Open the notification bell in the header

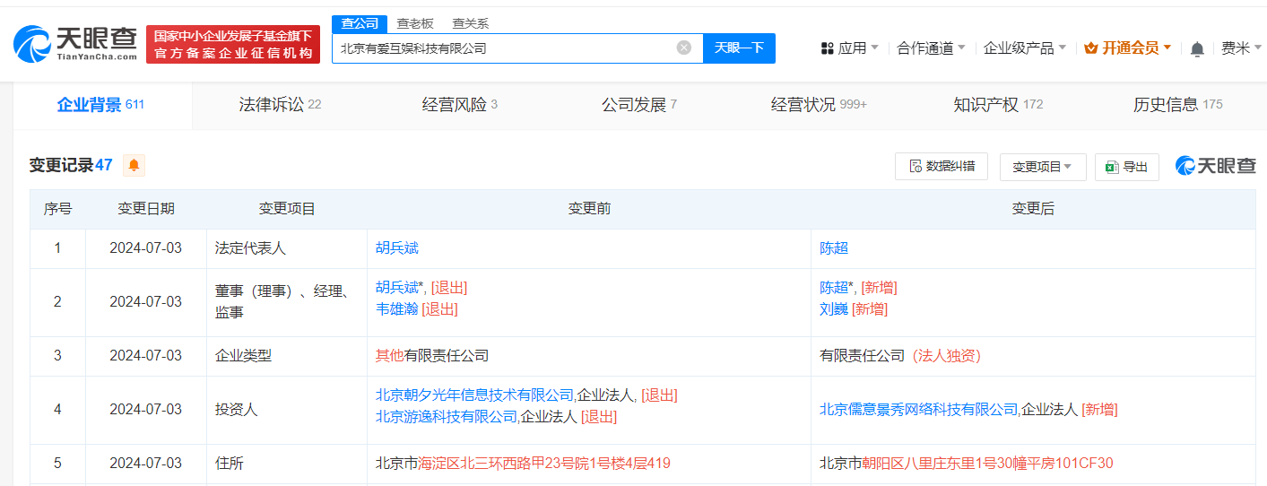[x=1197, y=48]
